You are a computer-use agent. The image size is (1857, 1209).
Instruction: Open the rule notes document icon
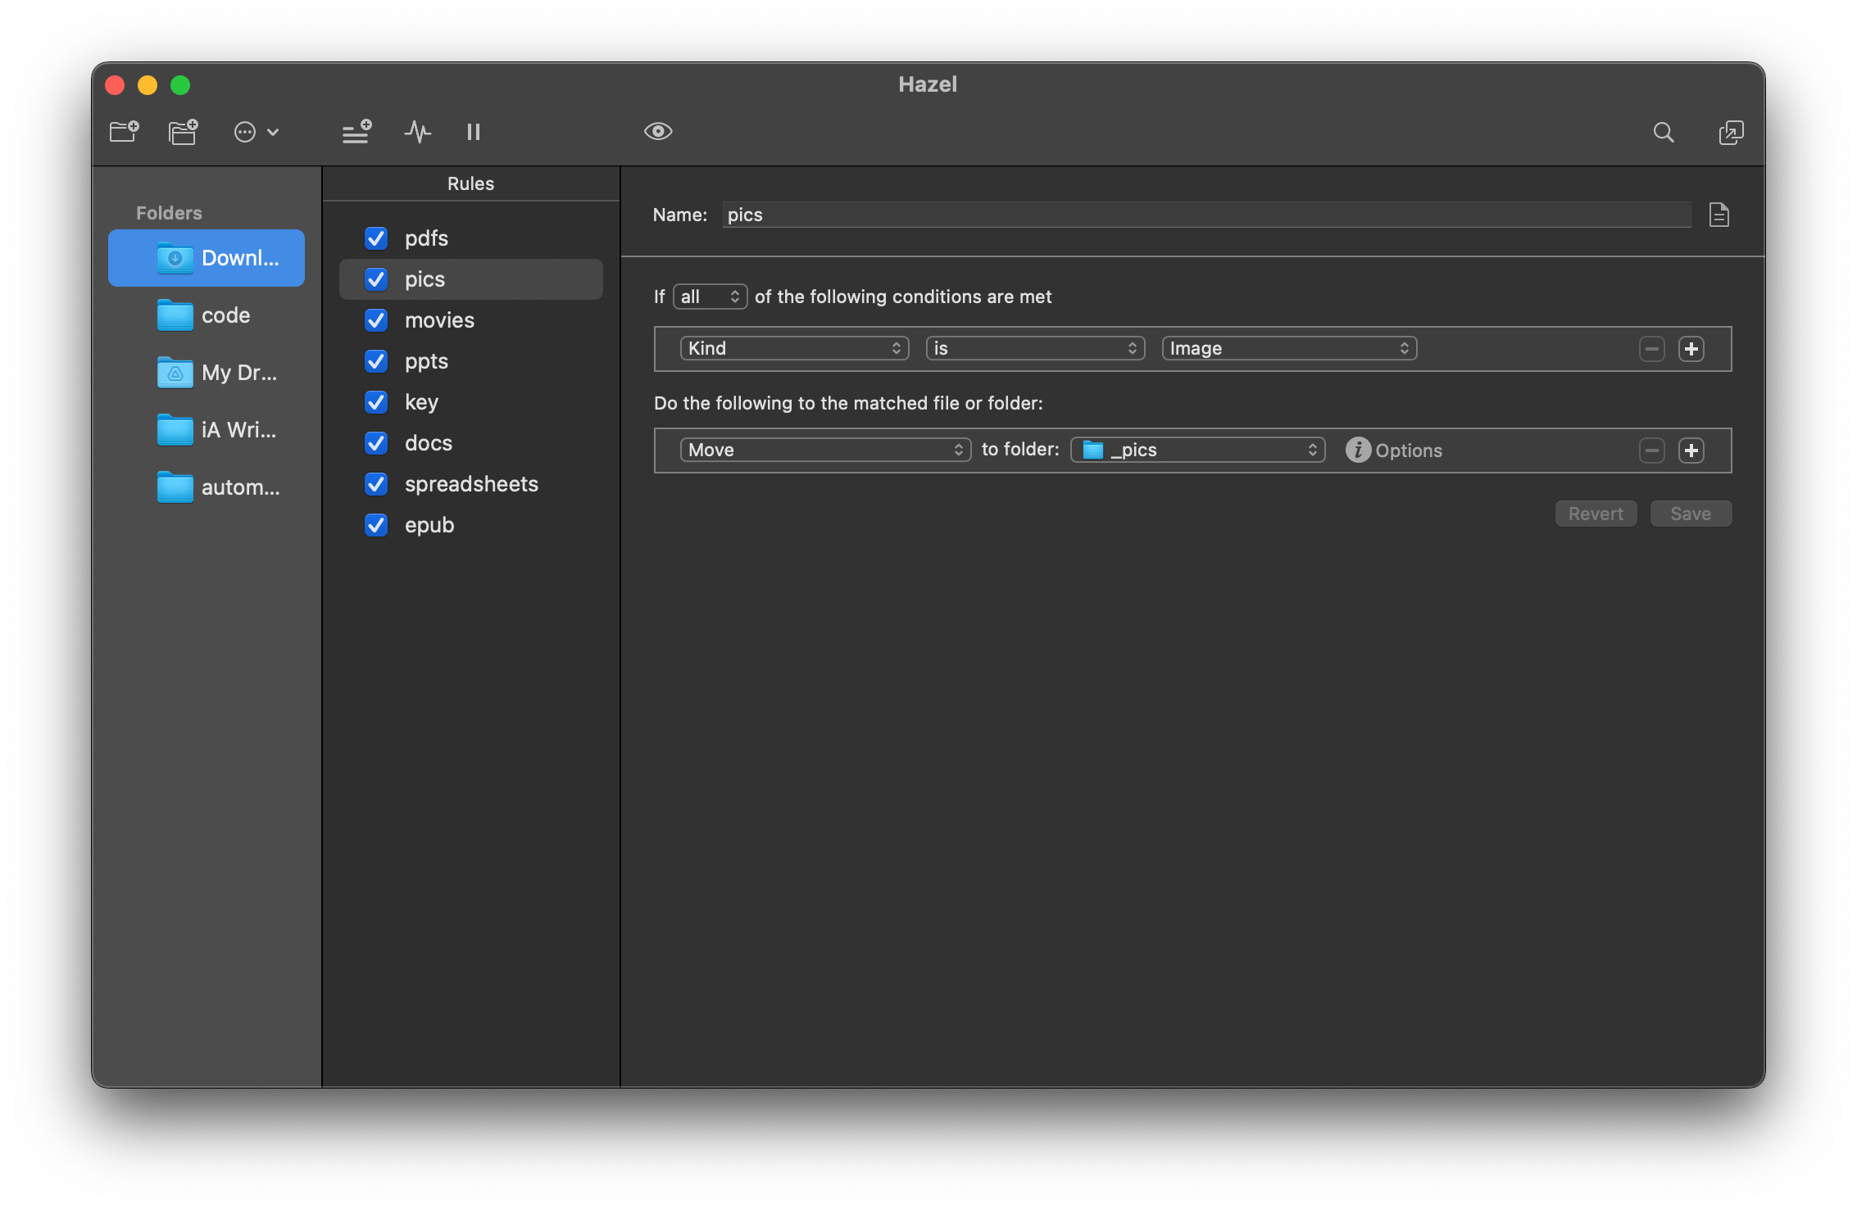pyautogui.click(x=1719, y=215)
